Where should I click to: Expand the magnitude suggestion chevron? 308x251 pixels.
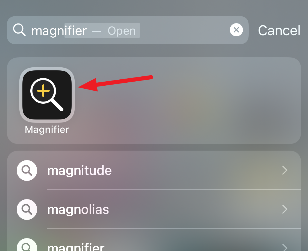click(x=284, y=170)
